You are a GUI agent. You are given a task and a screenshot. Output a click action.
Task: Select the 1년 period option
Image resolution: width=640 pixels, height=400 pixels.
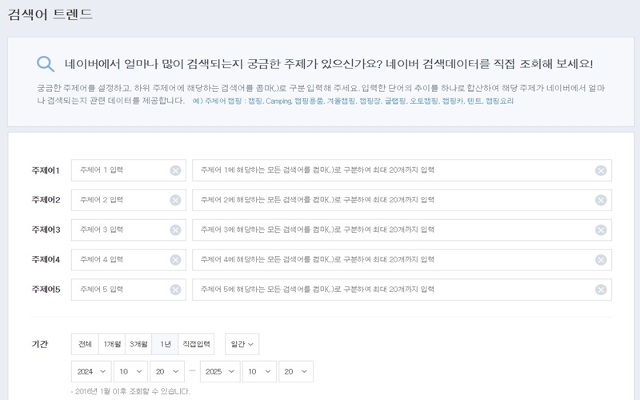point(165,344)
